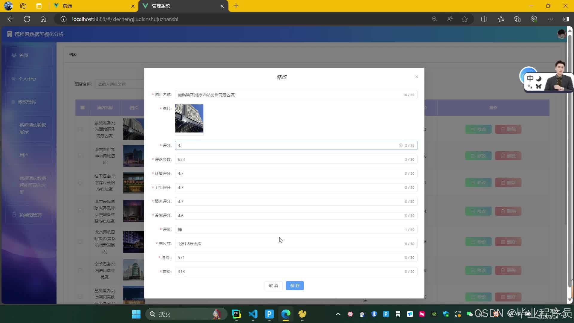This screenshot has width=574, height=323.
Task: Click the browser home icon
Action: click(x=43, y=19)
